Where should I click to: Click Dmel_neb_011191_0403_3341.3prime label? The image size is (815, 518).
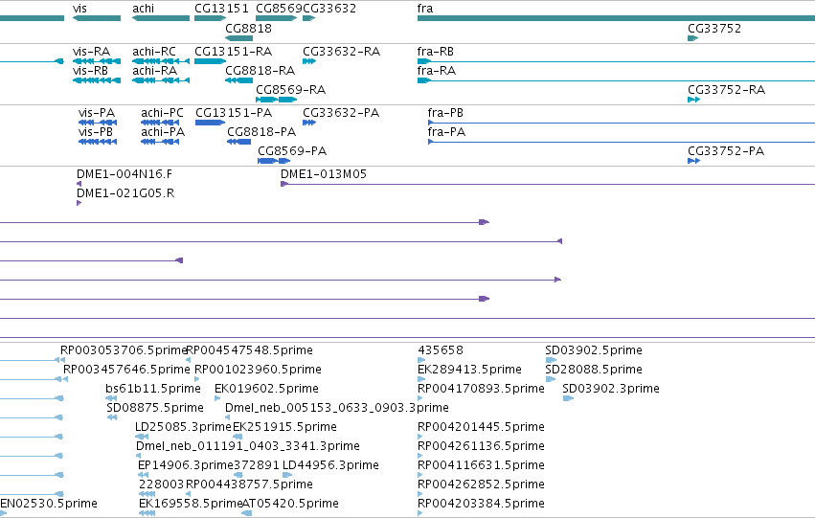248,446
